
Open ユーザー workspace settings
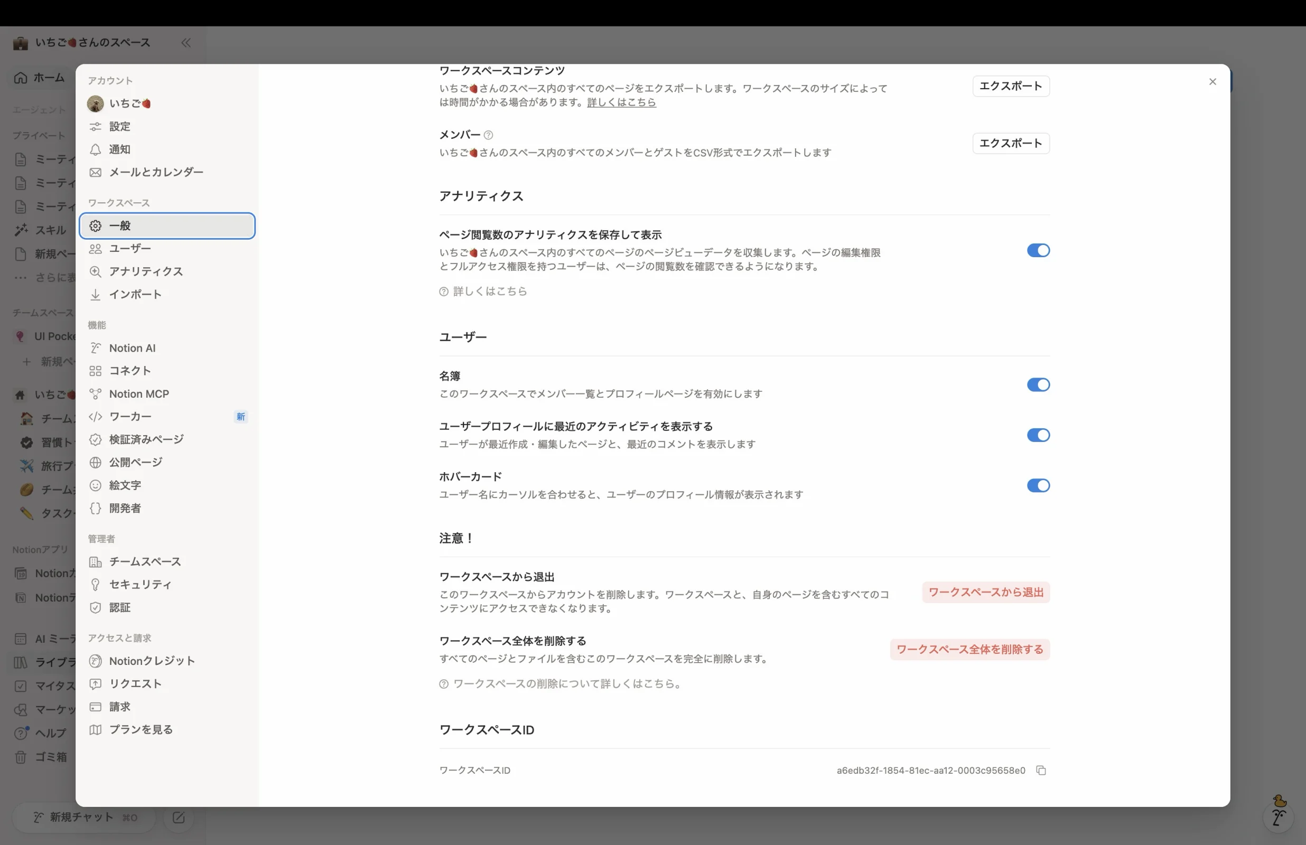point(167,249)
